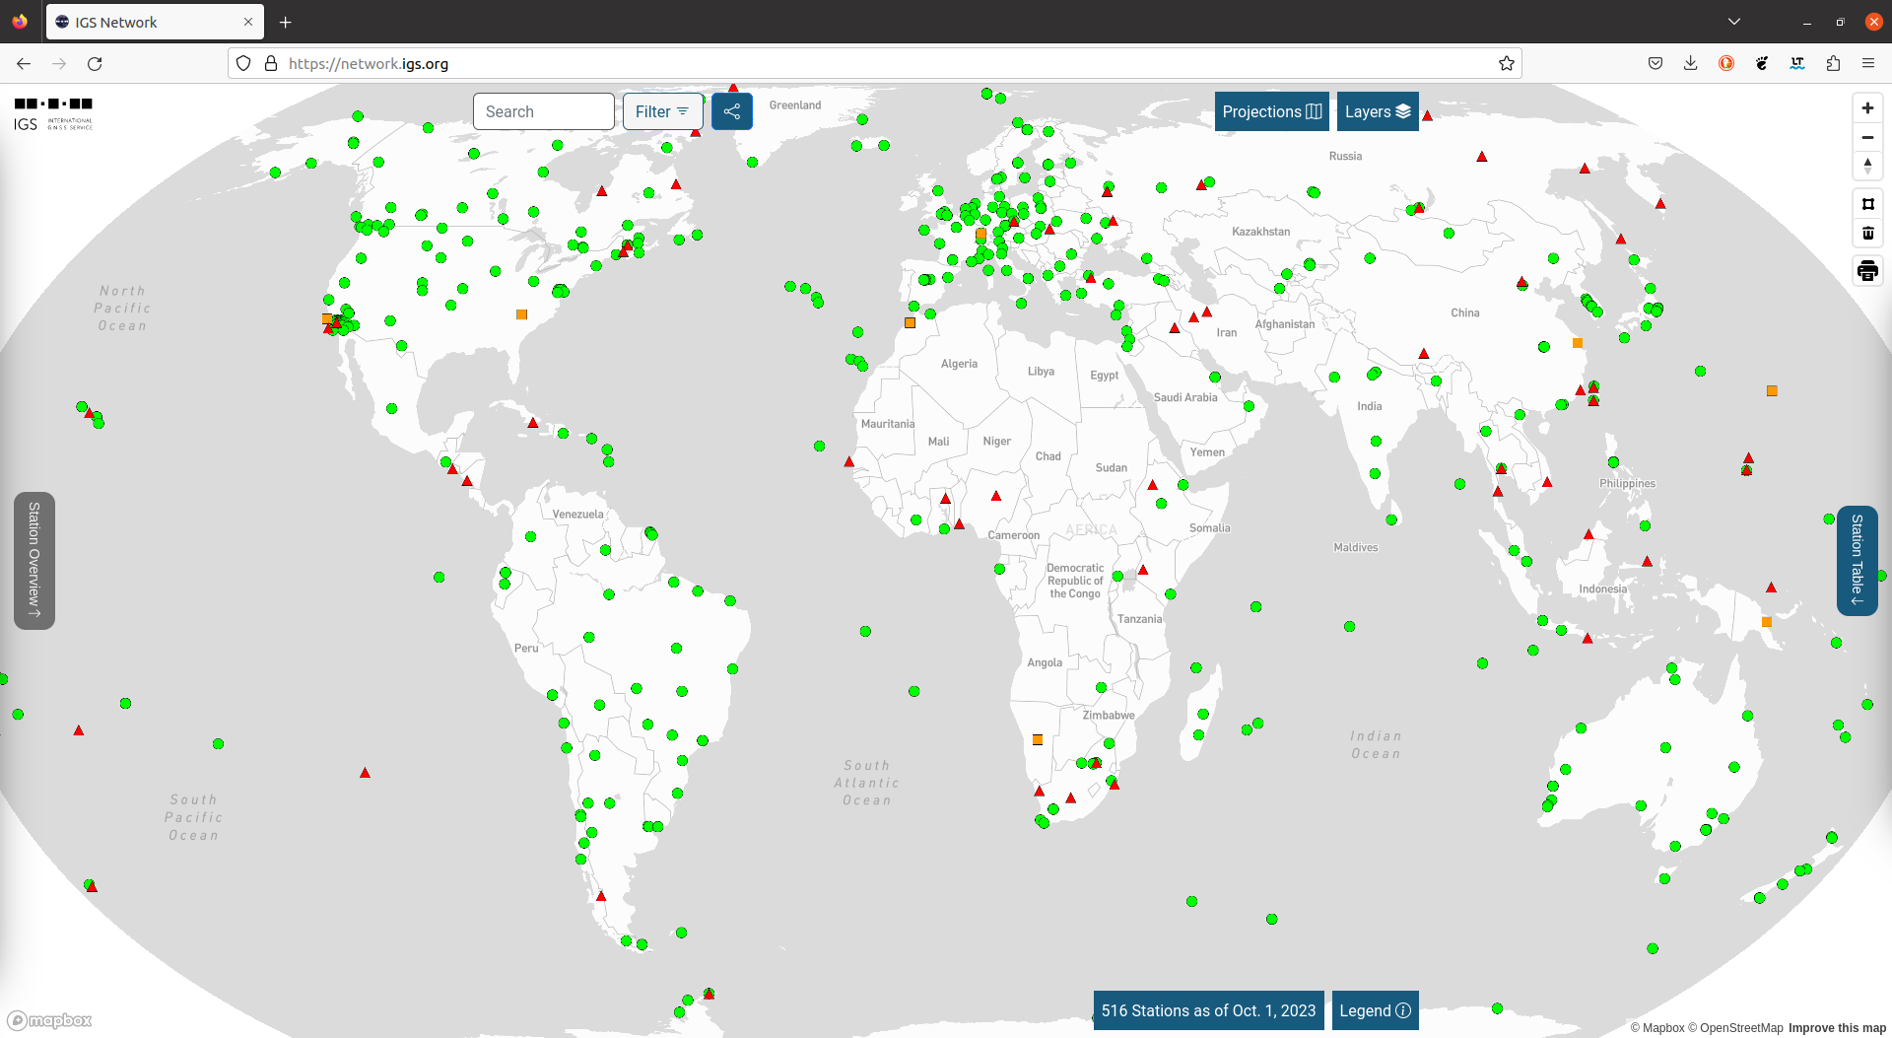Open the Mapbox attribution link
The height and width of the screenshot is (1038, 1892).
tap(1656, 1027)
